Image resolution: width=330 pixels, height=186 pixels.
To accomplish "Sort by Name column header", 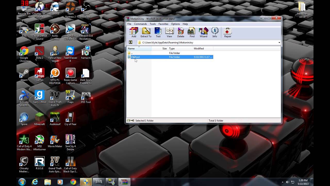I will 139,49.
